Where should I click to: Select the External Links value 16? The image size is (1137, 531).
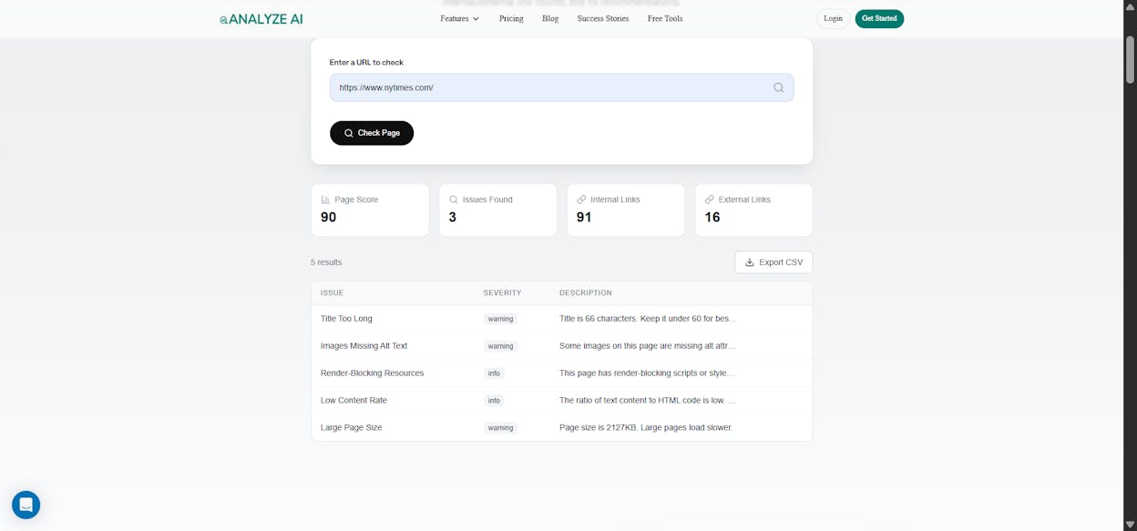(x=712, y=217)
